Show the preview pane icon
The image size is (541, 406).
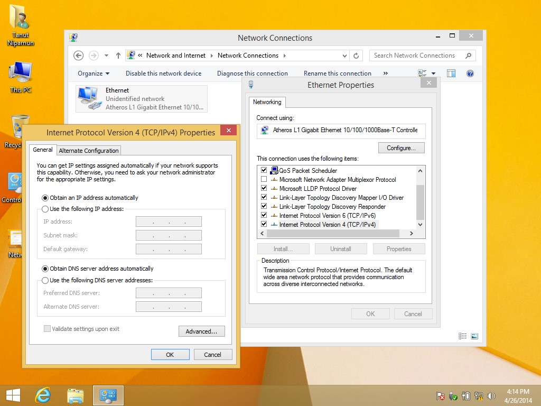click(451, 73)
